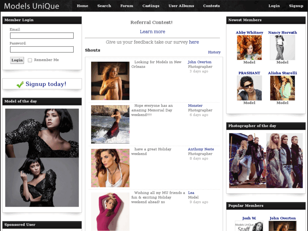This screenshot has height=231, width=308.
Task: Click the Newest Members panel header
Action: tap(266, 20)
